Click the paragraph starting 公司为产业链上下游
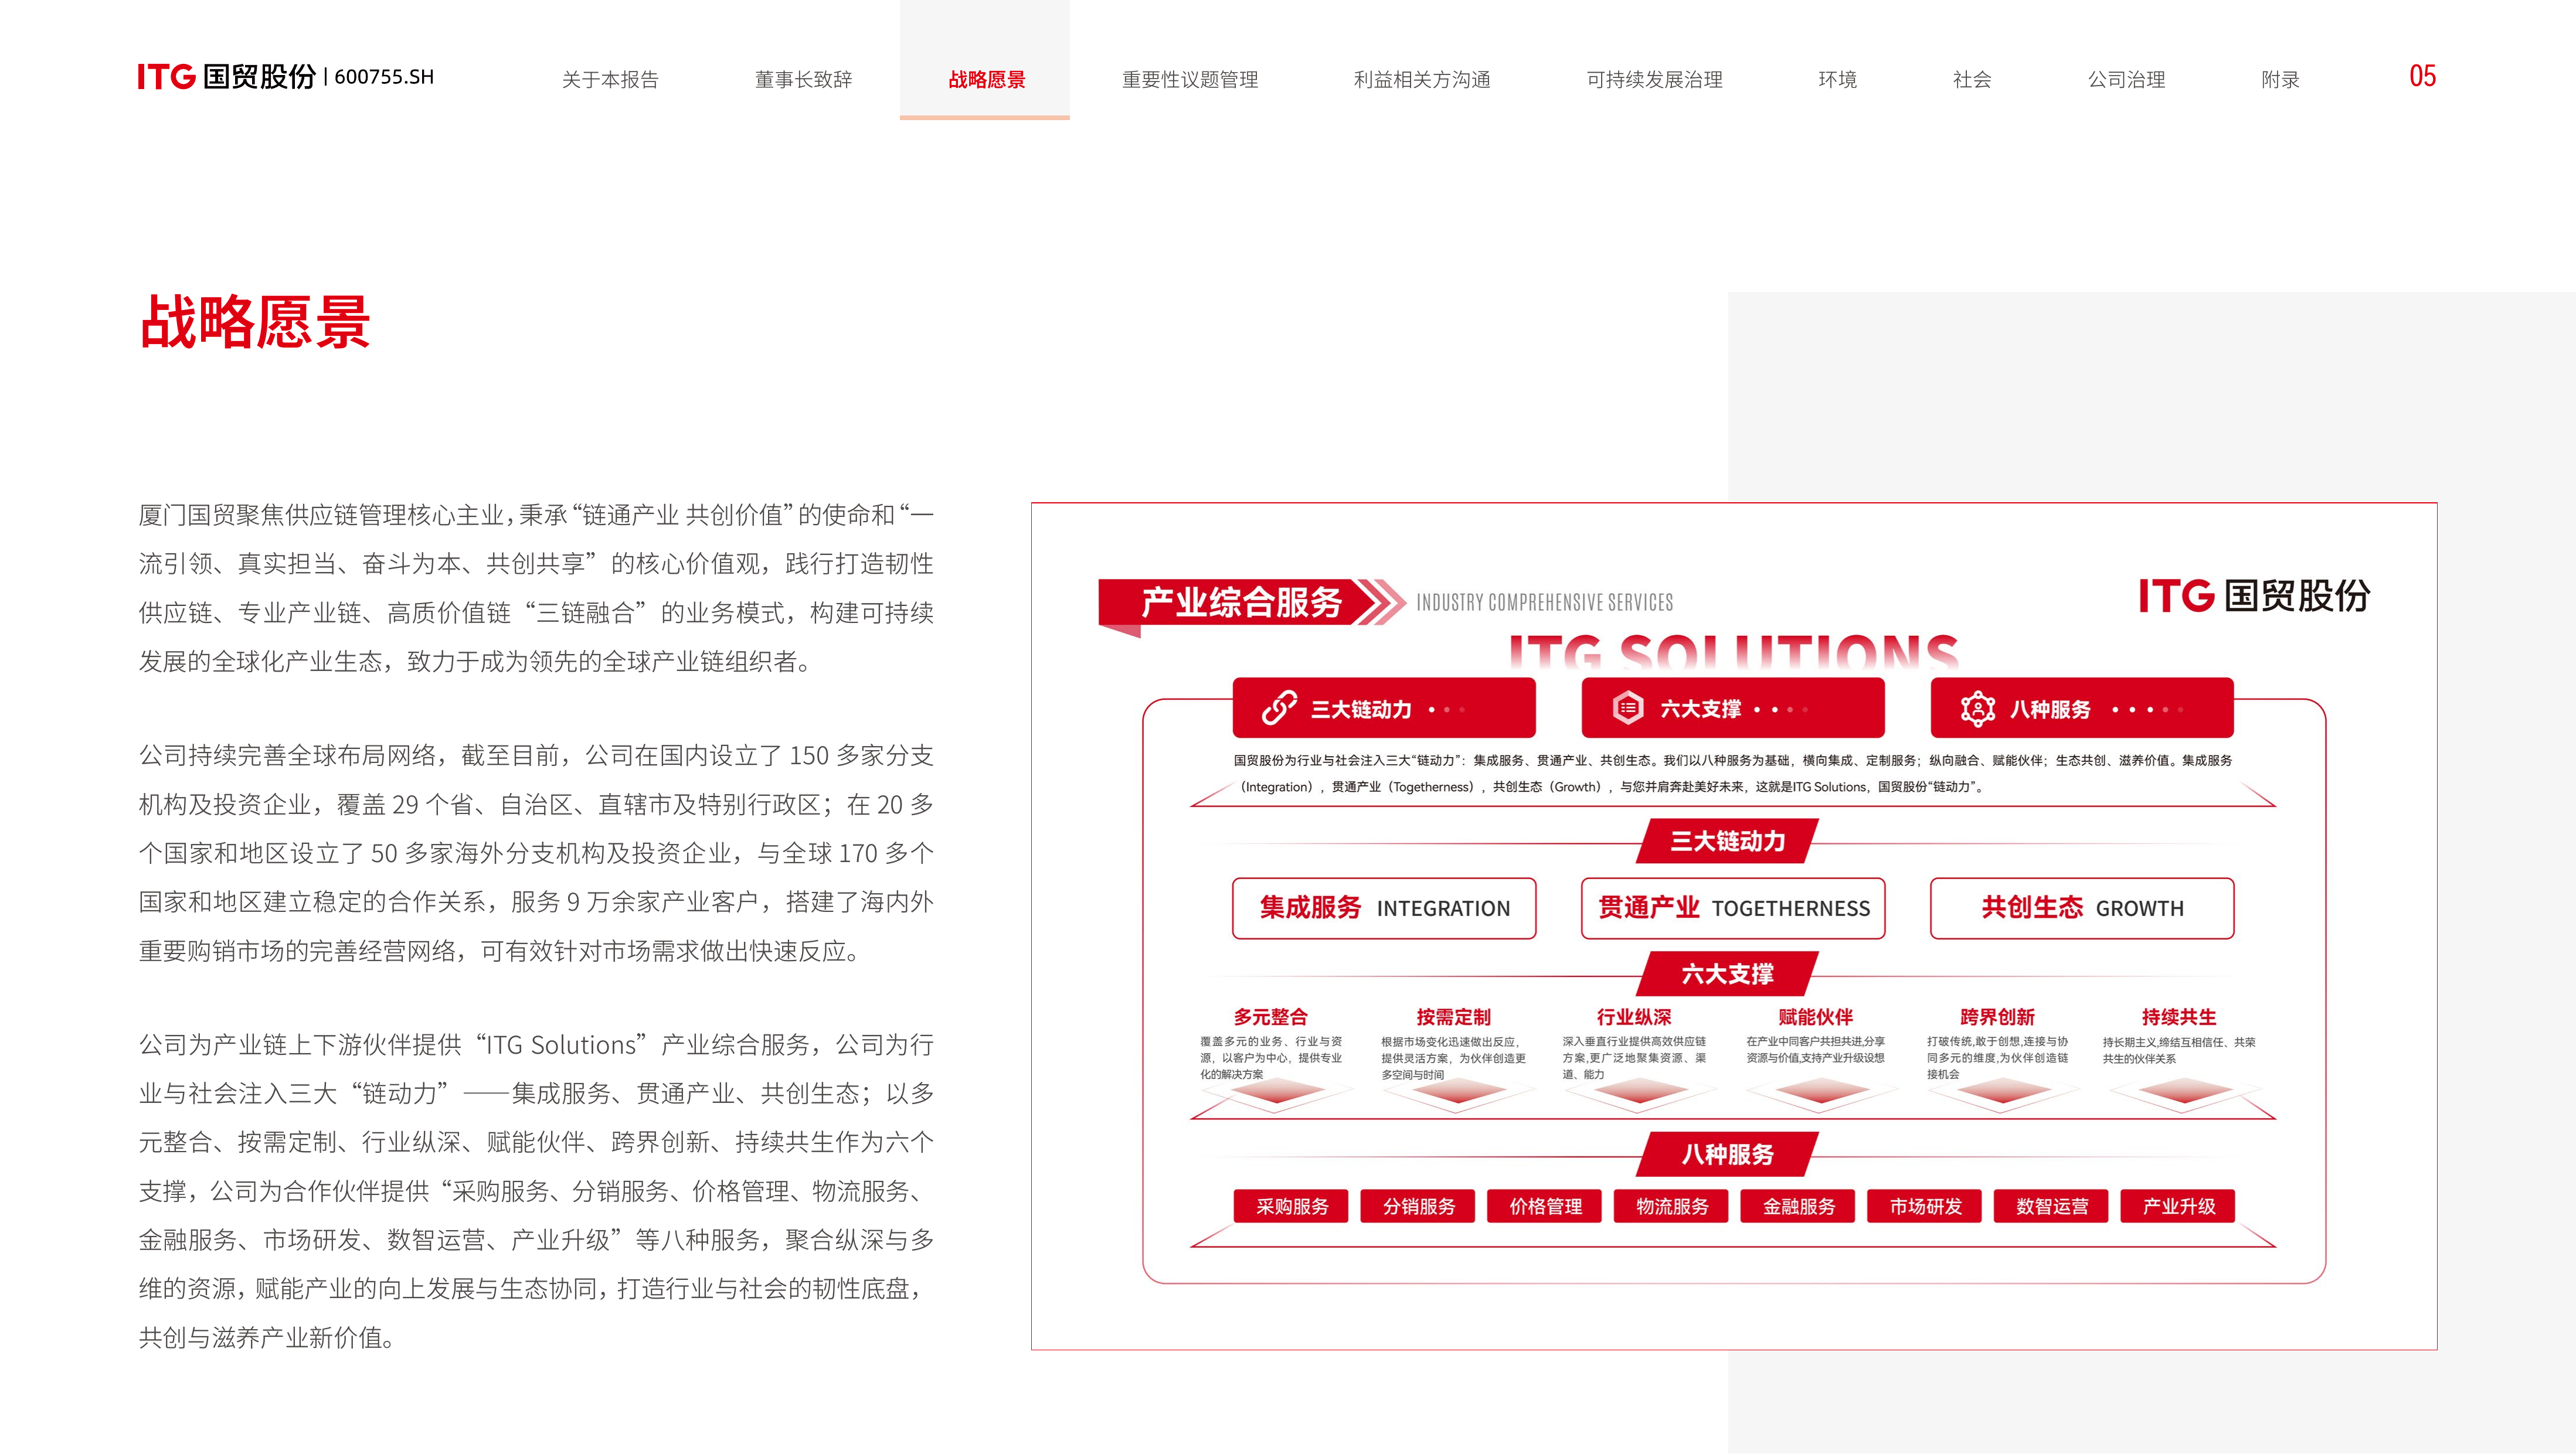Viewport: 2576px width, 1454px height. pyautogui.click(x=536, y=1191)
